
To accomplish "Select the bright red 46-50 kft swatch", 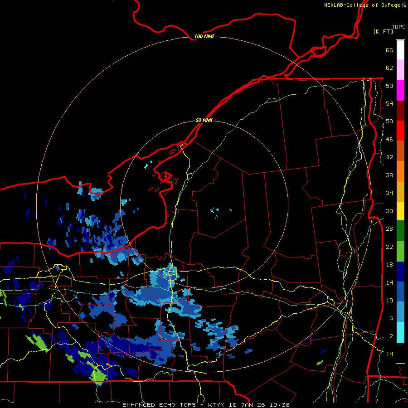I will pyautogui.click(x=400, y=131).
